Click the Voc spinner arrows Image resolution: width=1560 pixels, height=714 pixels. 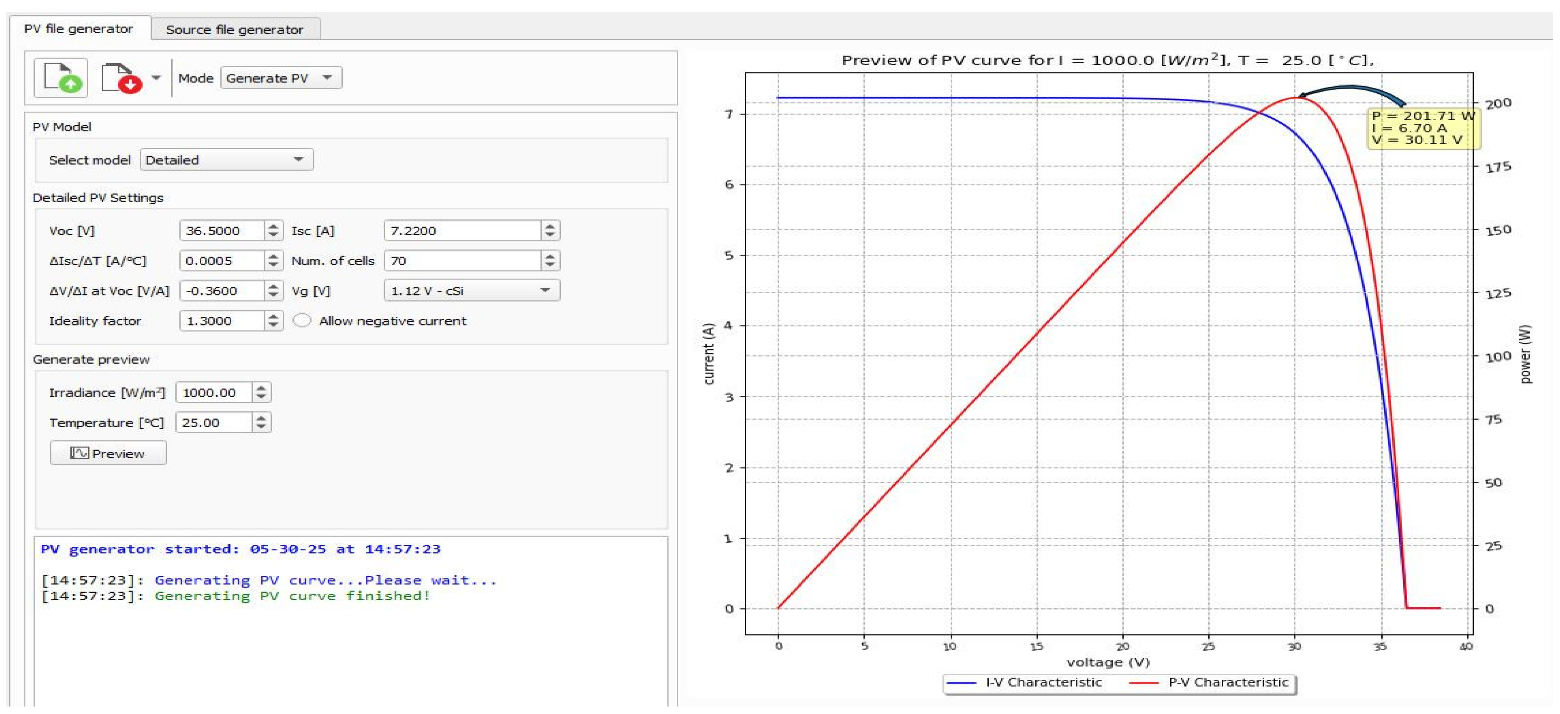[x=274, y=231]
